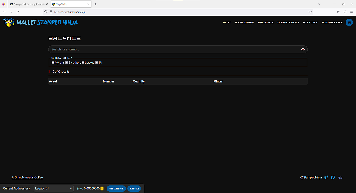The width and height of the screenshot is (356, 193).
Task: Click the ninja mascot logo icon
Action: 9,22
